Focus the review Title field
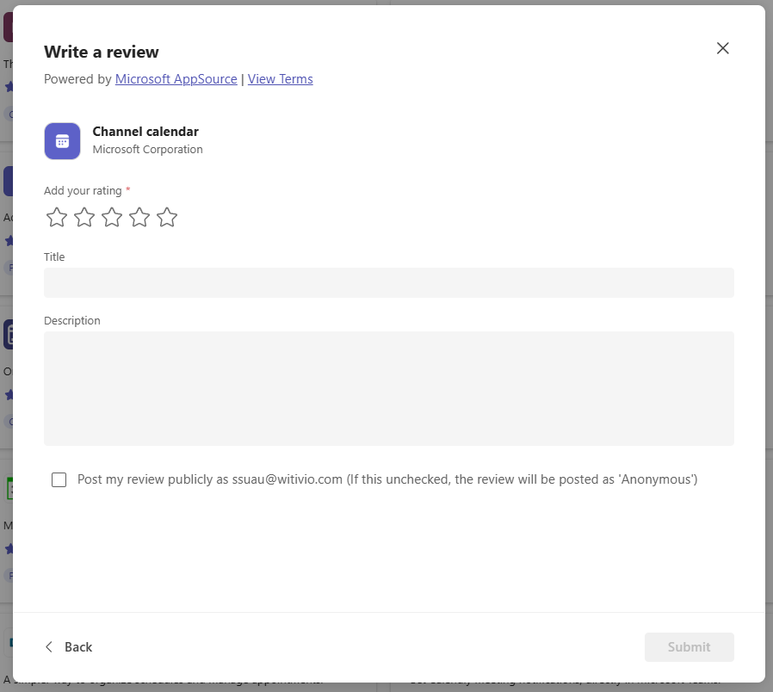 coord(389,282)
